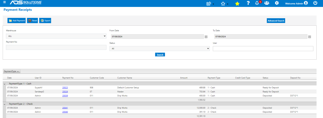Click the Add Payment button
The height and width of the screenshot is (118, 323).
pos(16,20)
